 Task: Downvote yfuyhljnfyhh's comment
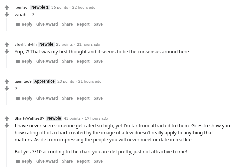click(7, 52)
